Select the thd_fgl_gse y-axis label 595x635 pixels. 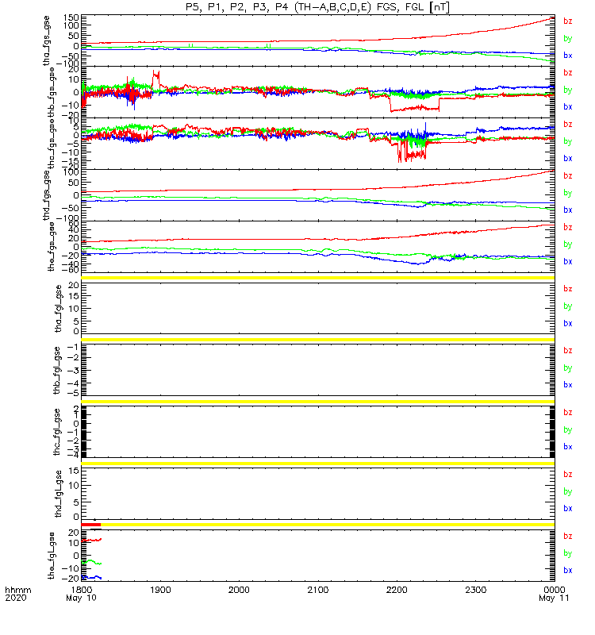coord(58,494)
